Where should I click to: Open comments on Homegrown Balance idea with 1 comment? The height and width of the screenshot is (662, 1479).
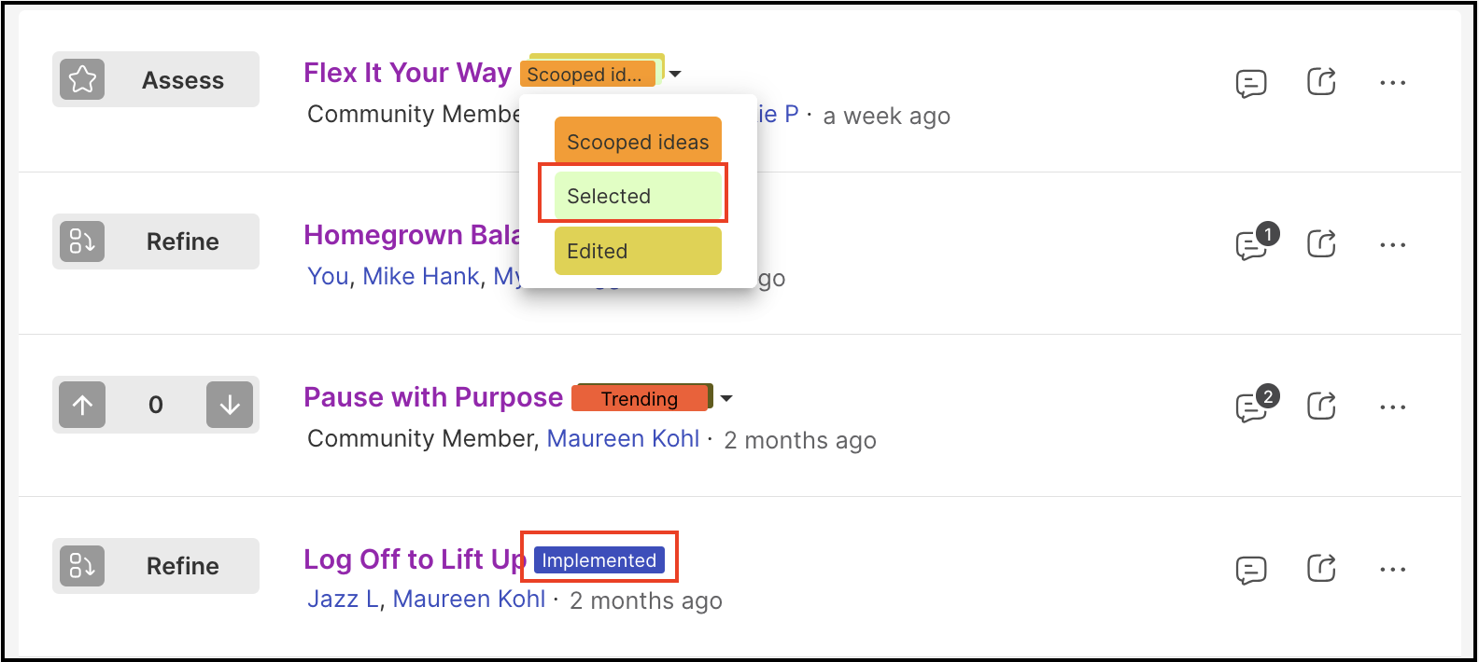[x=1255, y=242]
